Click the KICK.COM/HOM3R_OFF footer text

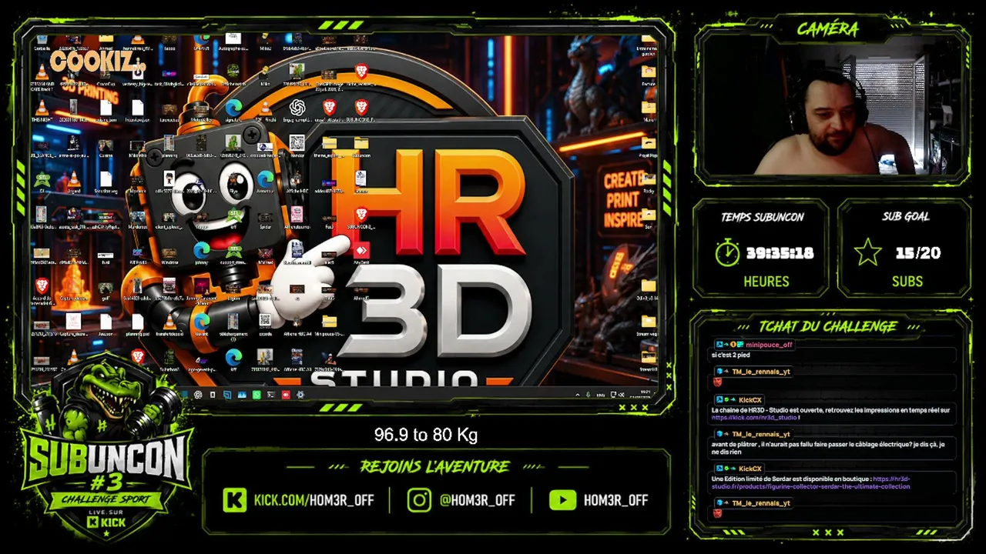[x=314, y=500]
